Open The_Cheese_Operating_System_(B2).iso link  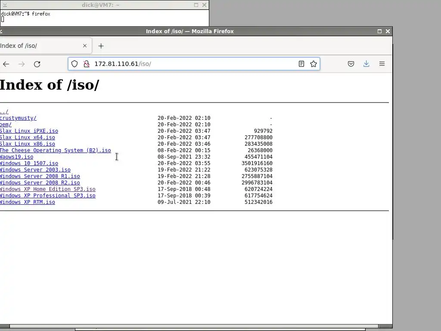pos(56,150)
